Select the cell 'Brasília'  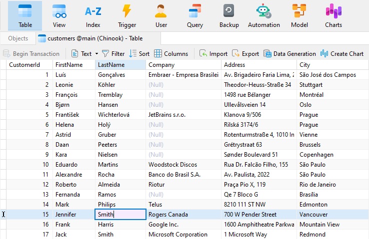coord(333,195)
